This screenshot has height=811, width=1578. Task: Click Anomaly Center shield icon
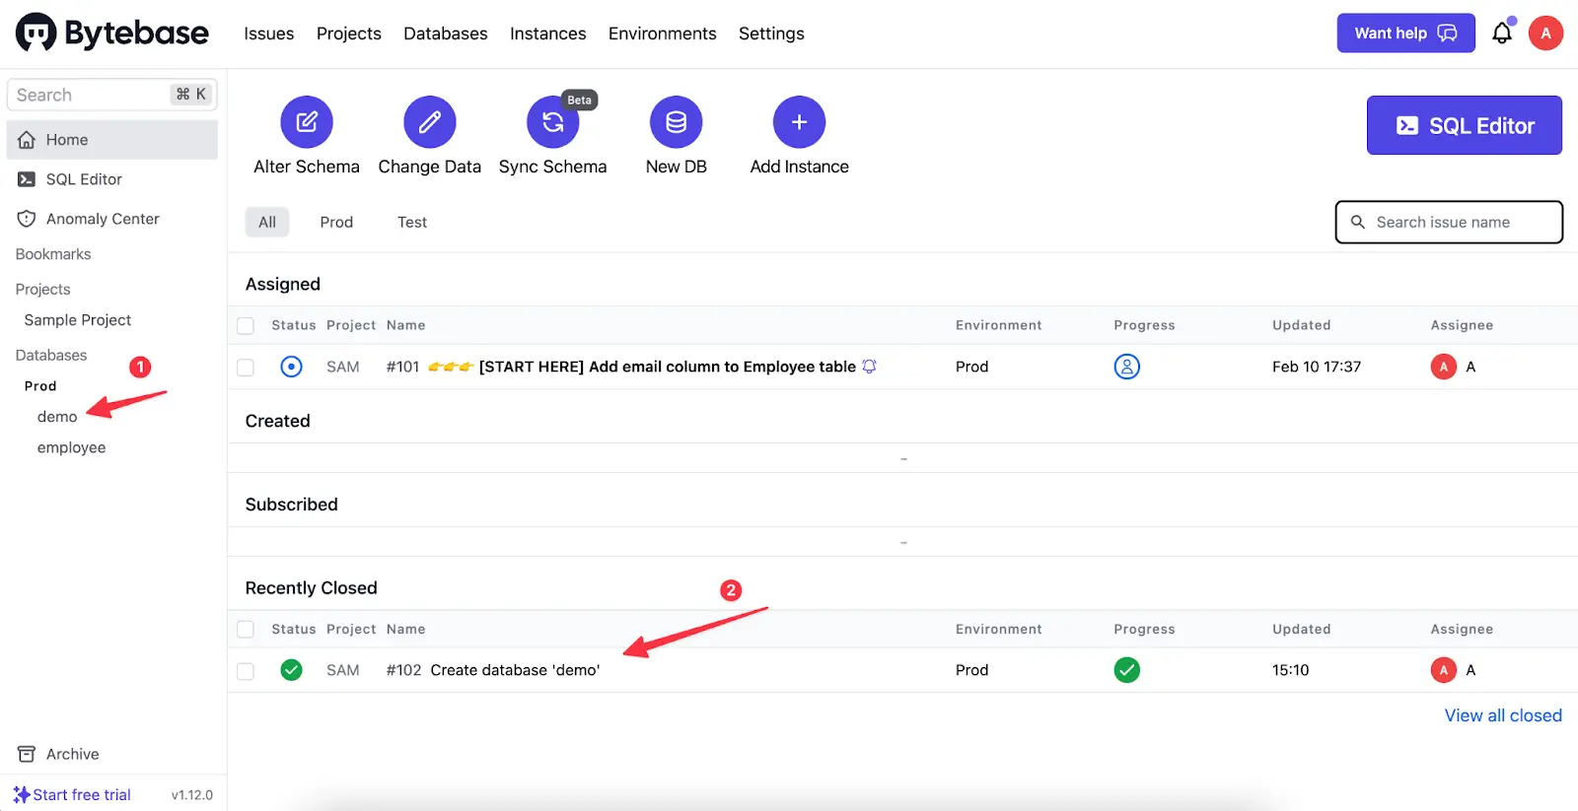pos(27,219)
